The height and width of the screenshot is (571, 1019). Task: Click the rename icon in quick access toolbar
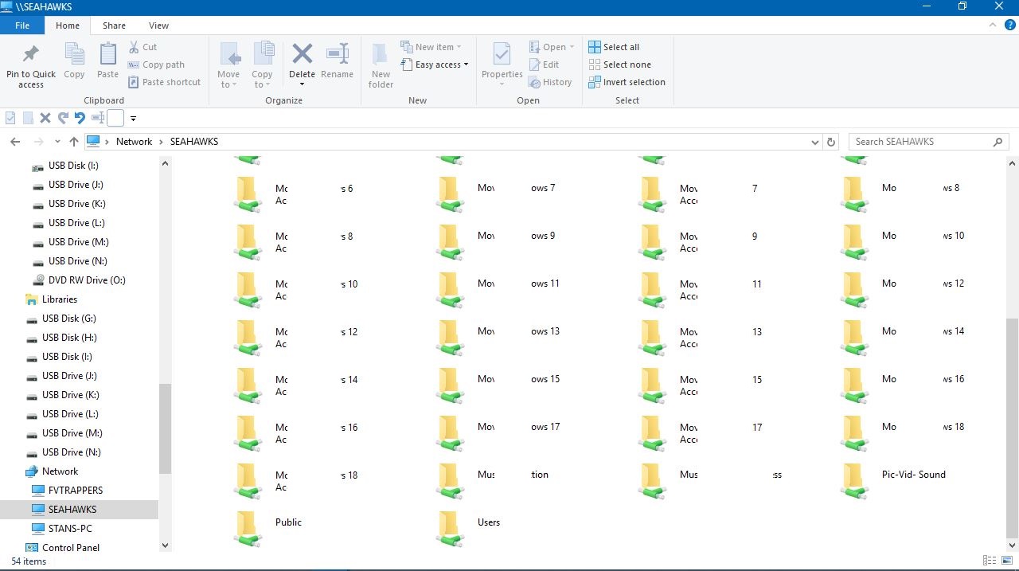tap(98, 118)
